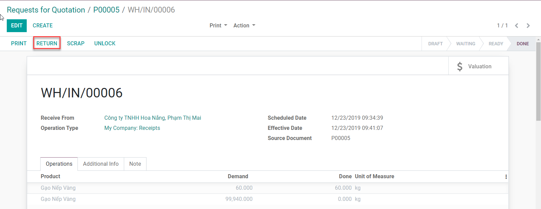Unlock the transfer
Viewport: 541px width, 209px height.
pyautogui.click(x=105, y=43)
